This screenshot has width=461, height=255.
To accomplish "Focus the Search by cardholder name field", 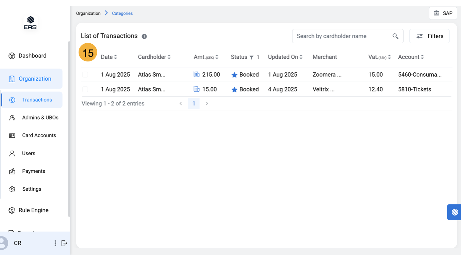I will click(x=342, y=36).
